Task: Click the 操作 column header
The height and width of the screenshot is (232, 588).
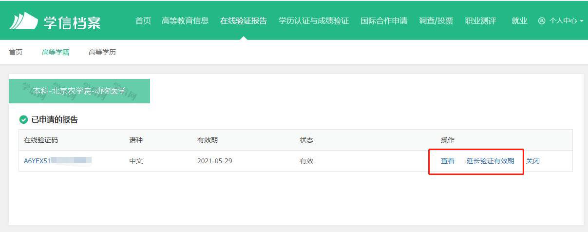Action: tap(448, 140)
